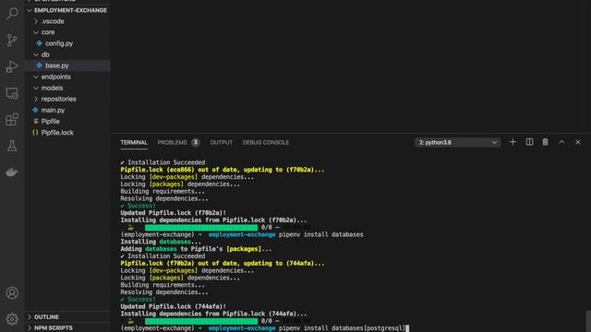
Task: Open the Source Control view
Action: click(x=12, y=40)
